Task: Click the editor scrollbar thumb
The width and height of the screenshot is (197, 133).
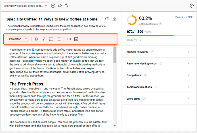Action: [115, 55]
